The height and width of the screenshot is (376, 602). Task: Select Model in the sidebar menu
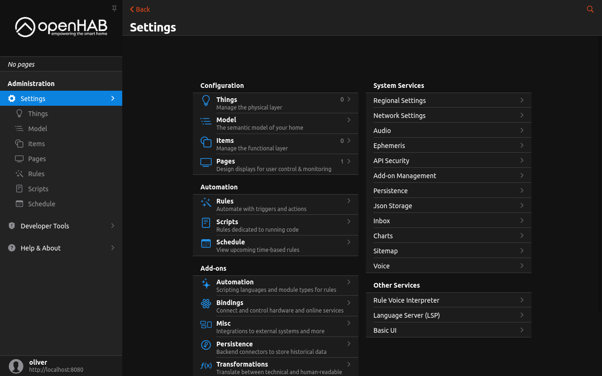click(38, 129)
